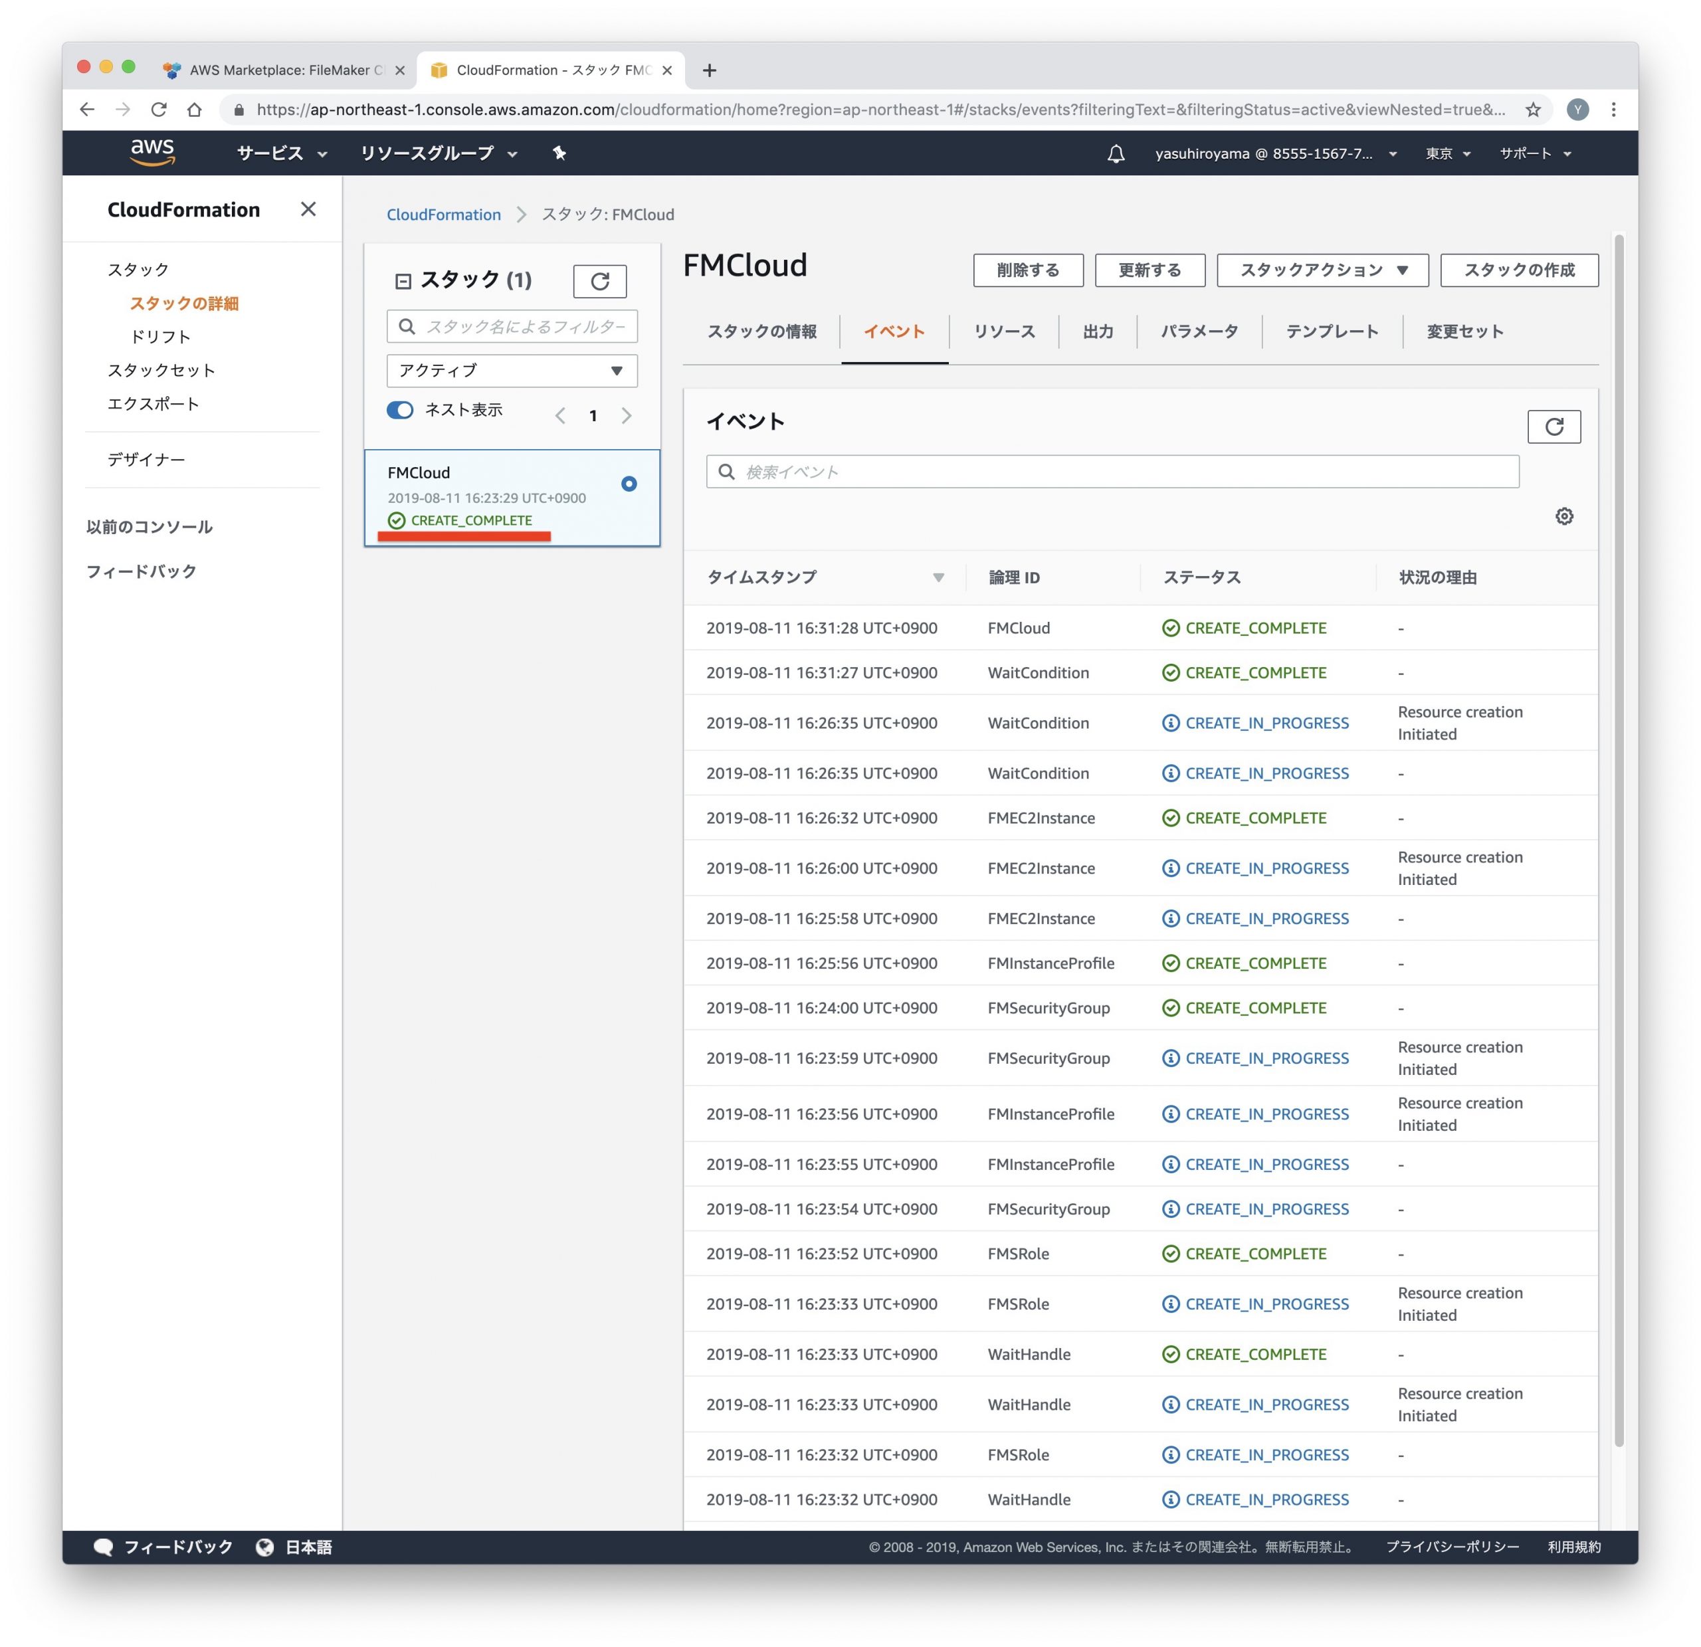
Task: Close the CloudFormation sidebar panel
Action: click(x=308, y=209)
